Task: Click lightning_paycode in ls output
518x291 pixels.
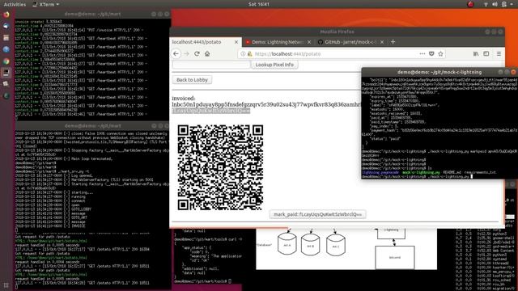Action: tap(380, 172)
